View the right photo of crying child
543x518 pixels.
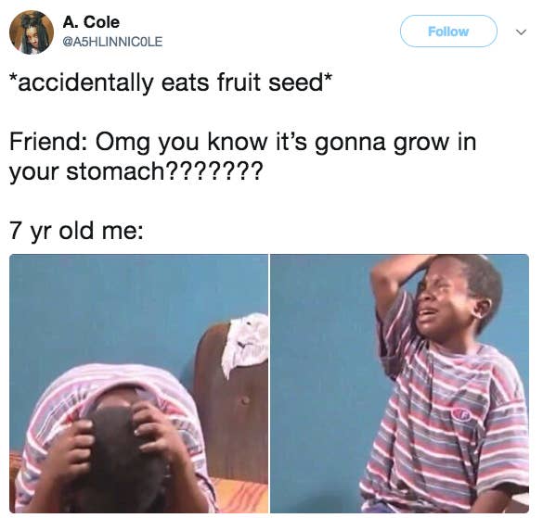click(400, 383)
